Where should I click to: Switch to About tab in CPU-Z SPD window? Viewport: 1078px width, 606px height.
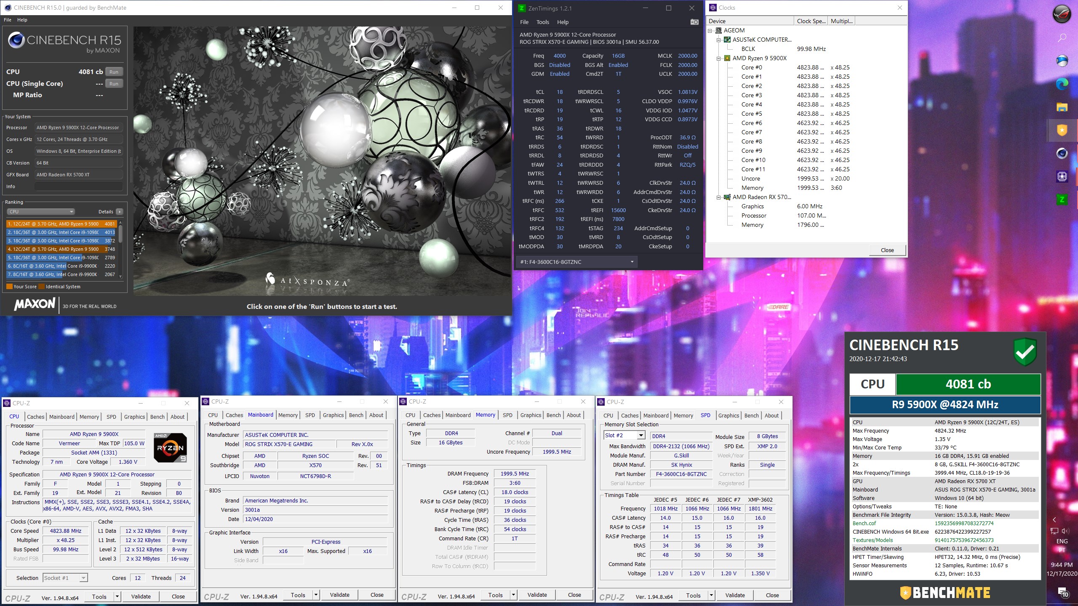click(771, 415)
